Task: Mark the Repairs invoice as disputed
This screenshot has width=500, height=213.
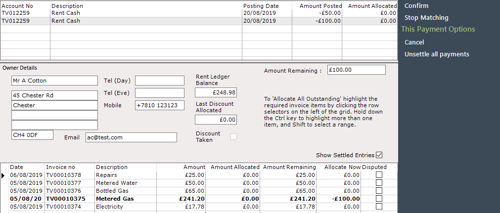Action: pyautogui.click(x=379, y=175)
